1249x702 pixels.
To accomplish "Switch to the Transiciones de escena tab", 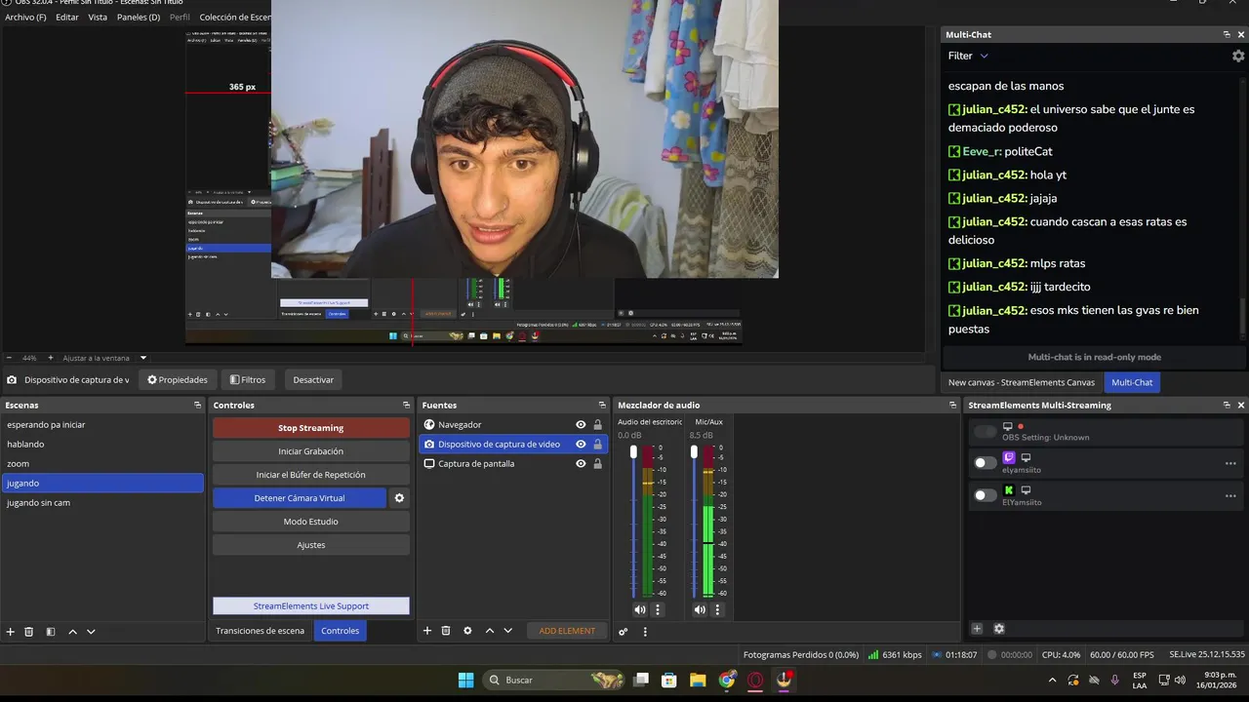I will pyautogui.click(x=261, y=631).
